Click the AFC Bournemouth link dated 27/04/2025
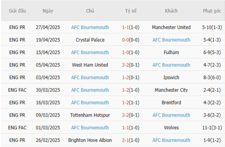This screenshot has width=225, height=147. point(90,27)
